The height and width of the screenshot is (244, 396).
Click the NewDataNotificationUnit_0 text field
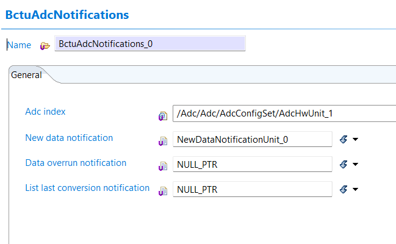click(252, 140)
